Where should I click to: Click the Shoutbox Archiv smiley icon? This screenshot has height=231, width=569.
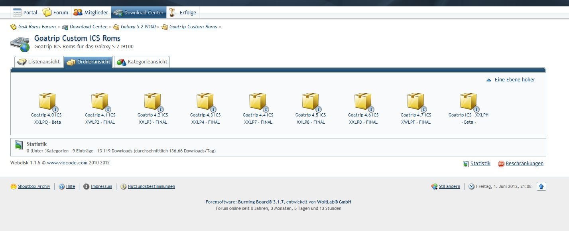14,186
